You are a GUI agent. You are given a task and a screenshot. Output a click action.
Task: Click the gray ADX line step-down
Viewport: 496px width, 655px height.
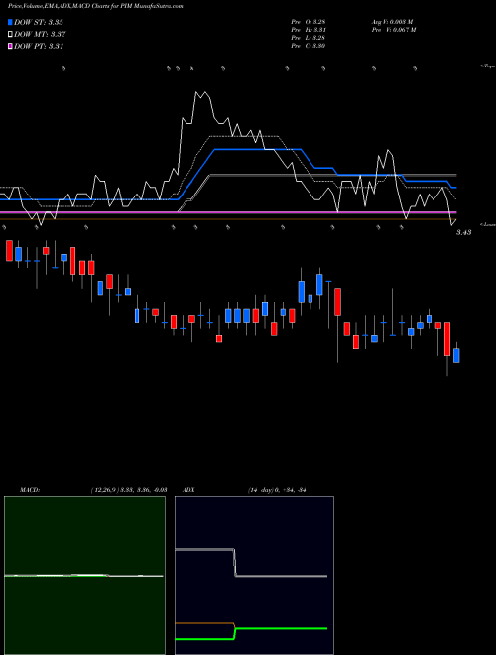pyautogui.click(x=235, y=563)
